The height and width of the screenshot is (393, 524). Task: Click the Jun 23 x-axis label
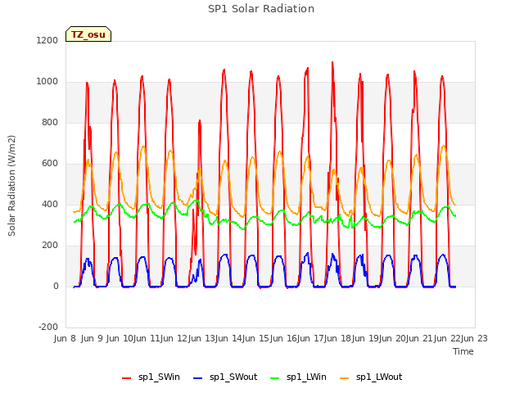click(x=476, y=338)
